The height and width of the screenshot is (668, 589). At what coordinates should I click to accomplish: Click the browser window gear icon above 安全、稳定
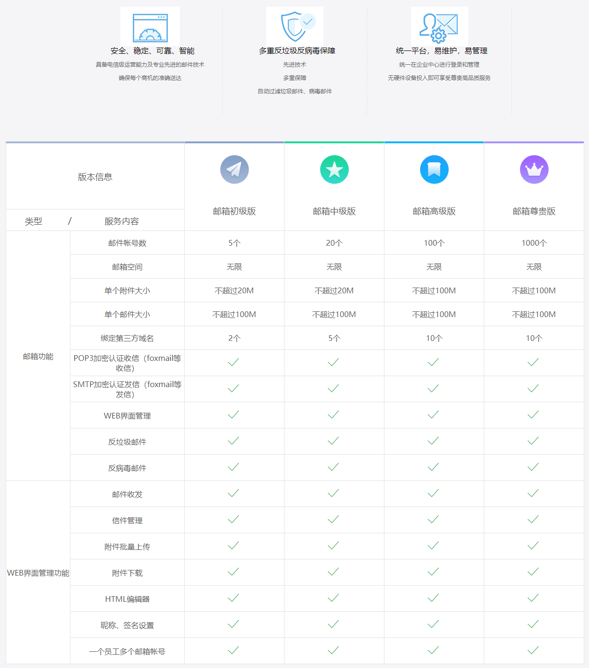point(150,28)
